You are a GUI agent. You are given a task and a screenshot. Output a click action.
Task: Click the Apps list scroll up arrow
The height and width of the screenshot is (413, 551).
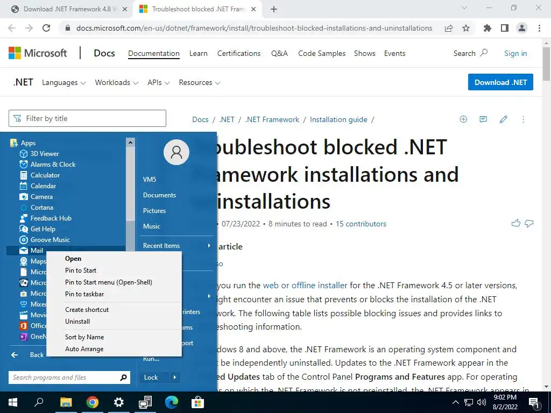(130, 143)
